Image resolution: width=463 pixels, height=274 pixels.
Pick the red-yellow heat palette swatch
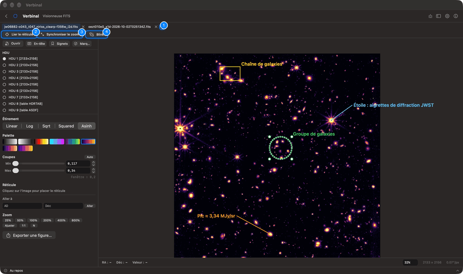[41, 141]
